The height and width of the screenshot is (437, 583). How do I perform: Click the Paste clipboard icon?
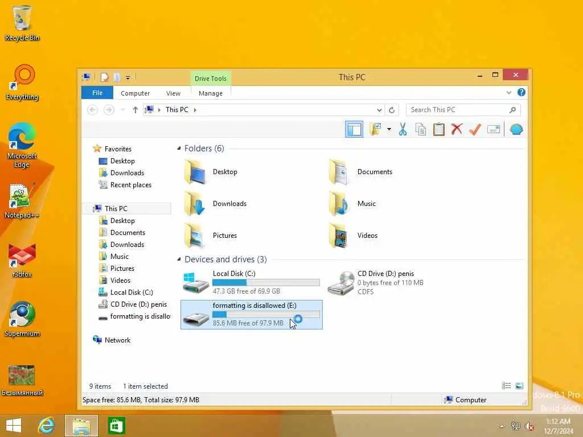click(439, 129)
